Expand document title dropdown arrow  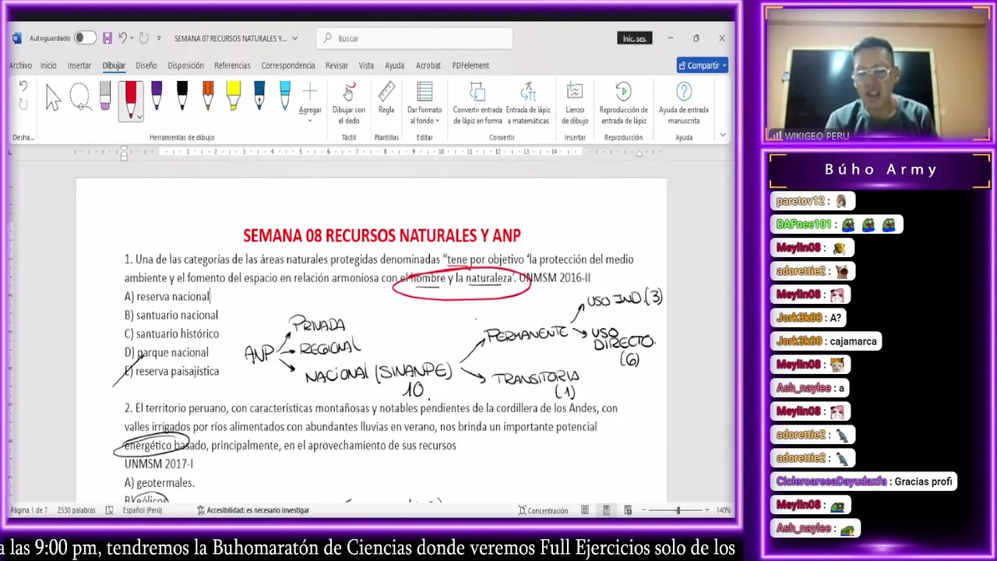coord(294,38)
